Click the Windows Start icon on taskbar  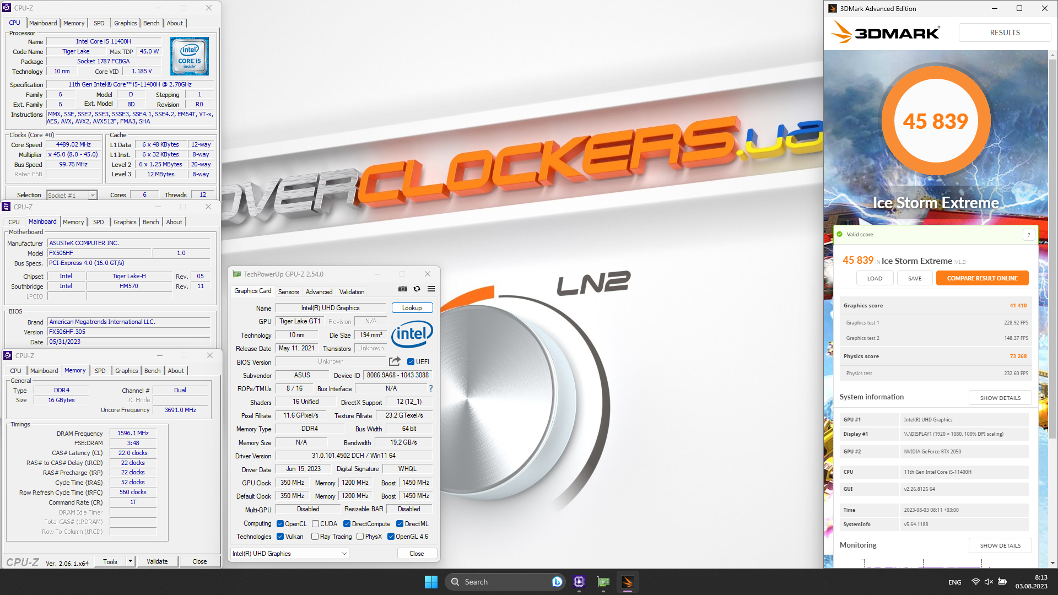431,582
